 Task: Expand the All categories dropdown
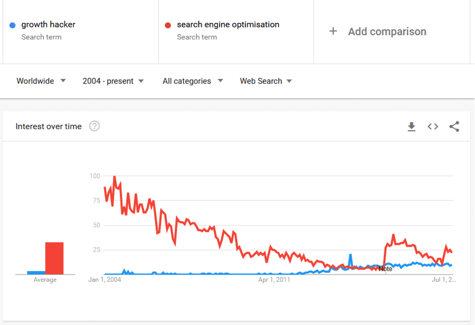193,81
